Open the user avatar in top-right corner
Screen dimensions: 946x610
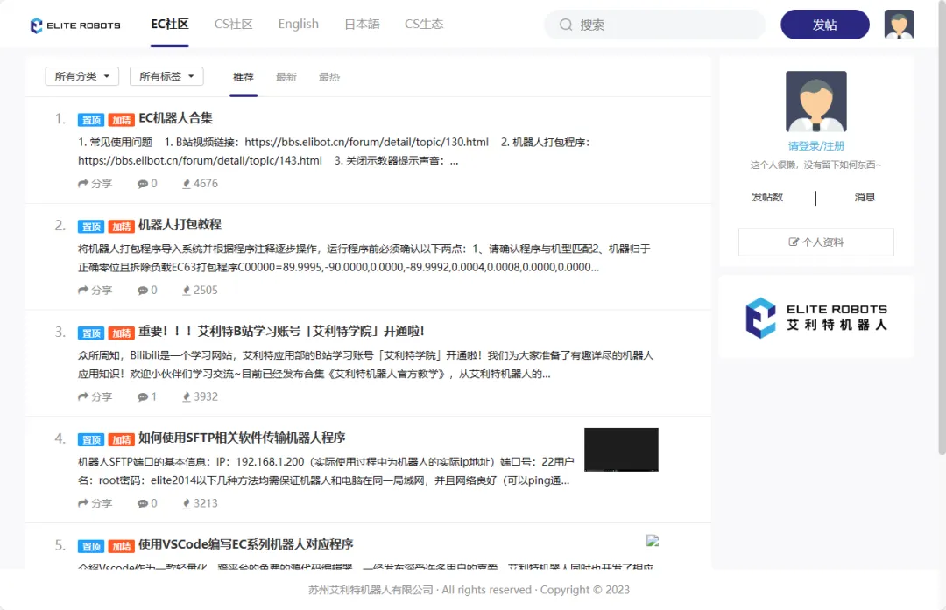(x=899, y=25)
